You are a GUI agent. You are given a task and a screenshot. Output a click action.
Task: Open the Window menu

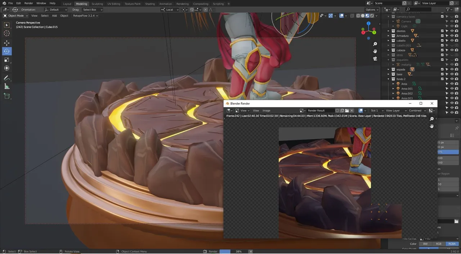[41, 3]
